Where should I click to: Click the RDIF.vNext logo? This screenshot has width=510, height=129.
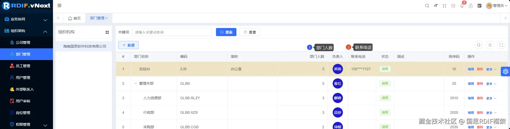click(26, 6)
